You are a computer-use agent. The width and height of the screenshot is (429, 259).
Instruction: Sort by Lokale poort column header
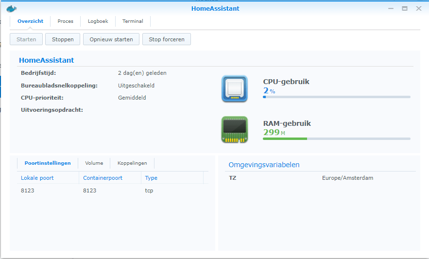click(48, 178)
